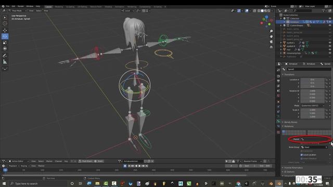Switch to the Layout workspace tab
This screenshot has width=333, height=187.
tap(48, 7)
